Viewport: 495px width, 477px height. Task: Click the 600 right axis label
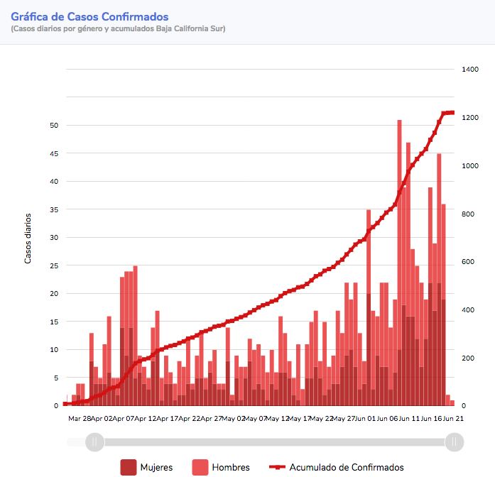point(468,262)
